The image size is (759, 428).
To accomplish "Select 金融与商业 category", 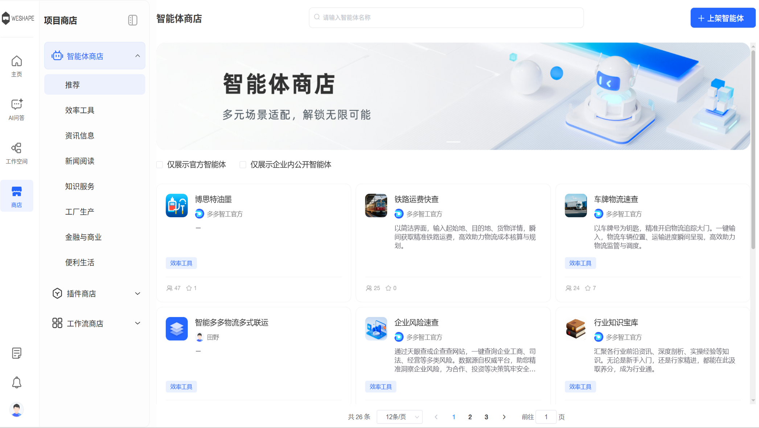I will tap(95, 237).
